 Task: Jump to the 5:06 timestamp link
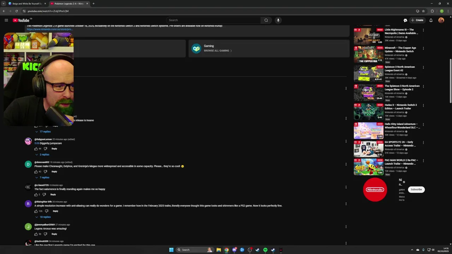[37, 143]
